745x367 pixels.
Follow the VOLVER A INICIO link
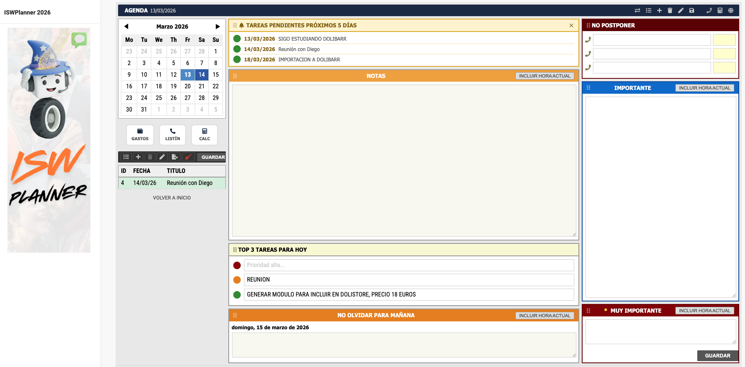[172, 198]
